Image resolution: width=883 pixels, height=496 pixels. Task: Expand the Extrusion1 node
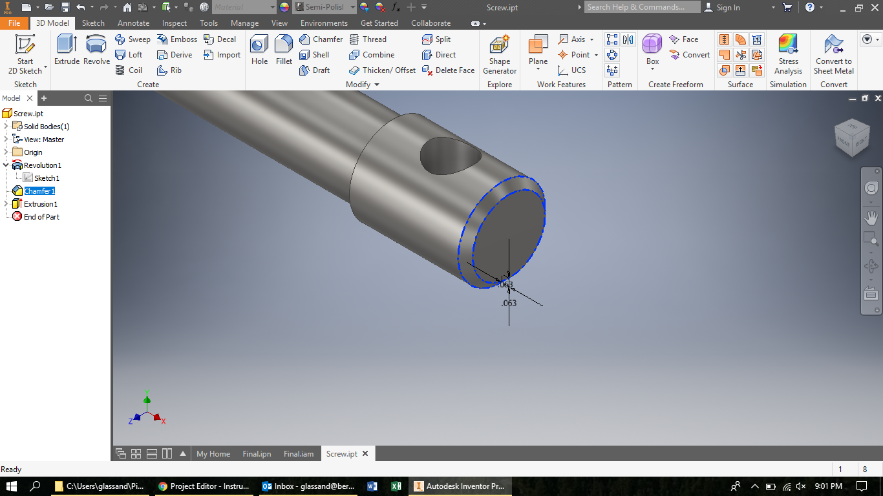[x=6, y=204]
